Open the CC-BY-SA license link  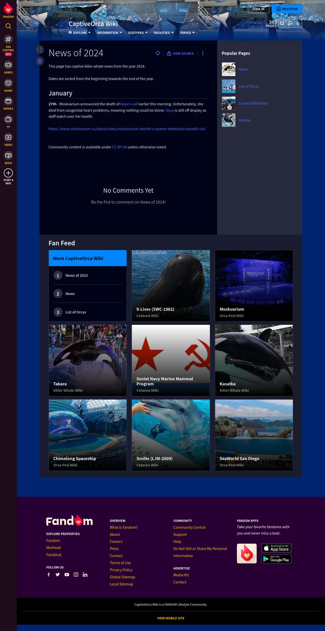coord(119,147)
